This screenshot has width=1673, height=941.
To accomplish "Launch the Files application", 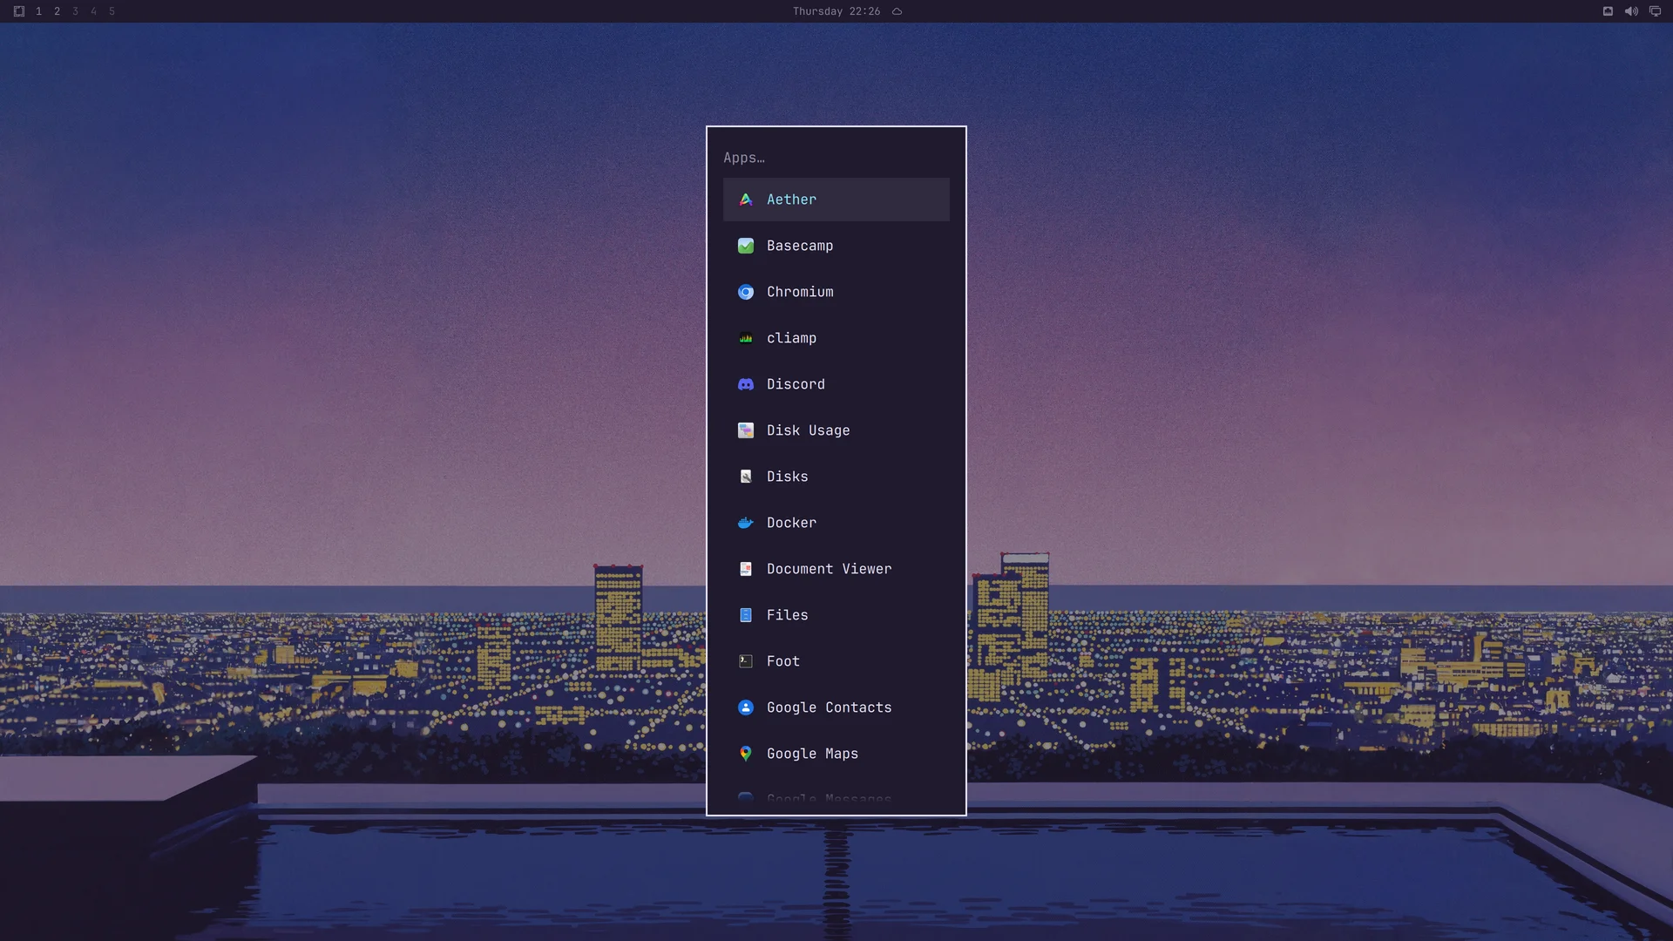I will click(x=836, y=615).
